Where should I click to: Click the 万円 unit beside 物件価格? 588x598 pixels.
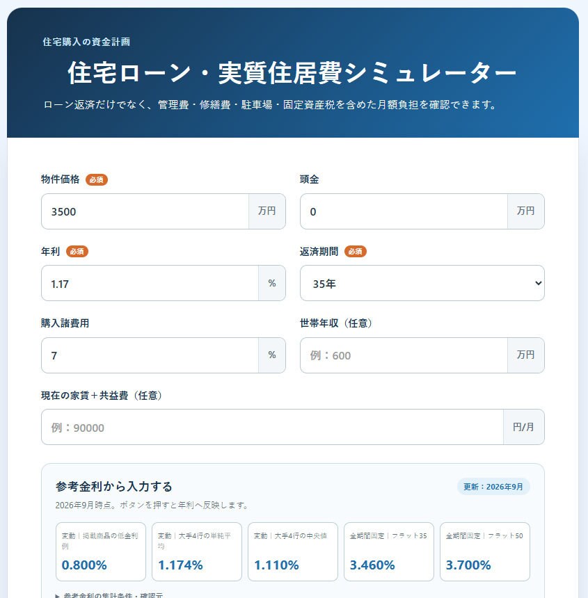click(267, 211)
